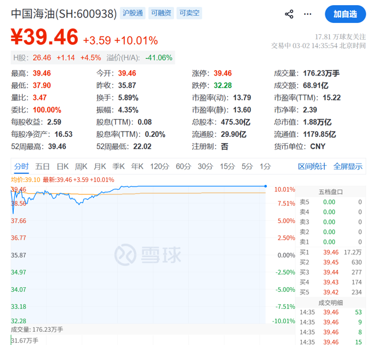Viewport: 382px width, 345px height.
Task: Open 区间统计 range statistics
Action: (312, 166)
